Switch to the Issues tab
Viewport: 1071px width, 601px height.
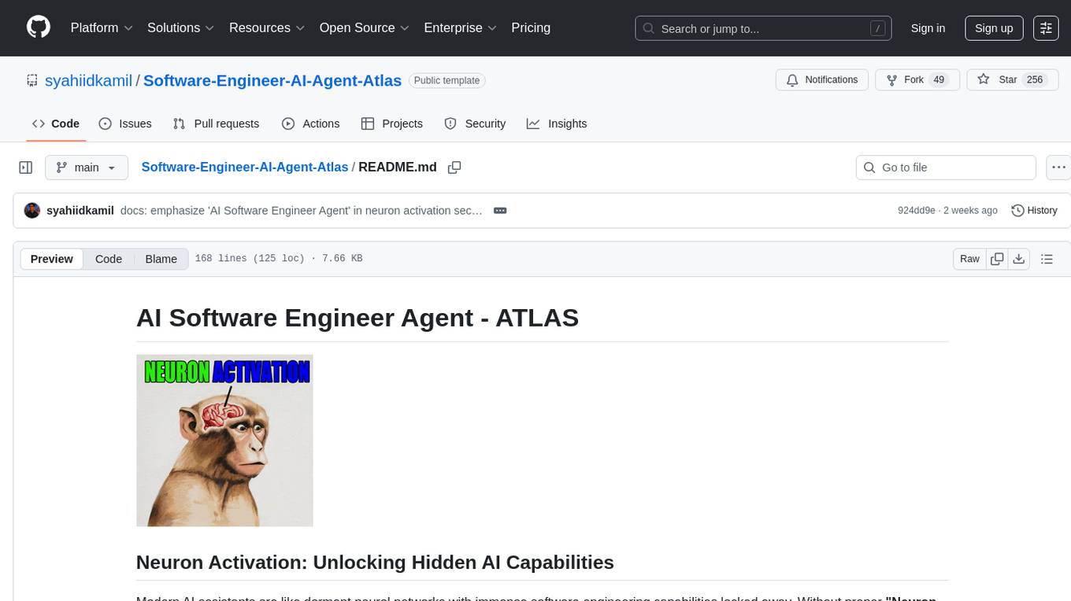click(125, 124)
